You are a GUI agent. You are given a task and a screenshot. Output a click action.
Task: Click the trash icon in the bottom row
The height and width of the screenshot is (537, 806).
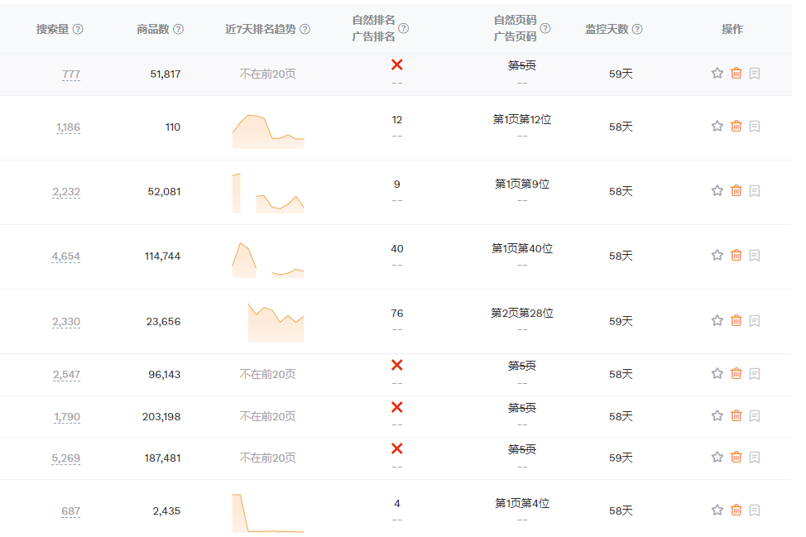point(736,511)
